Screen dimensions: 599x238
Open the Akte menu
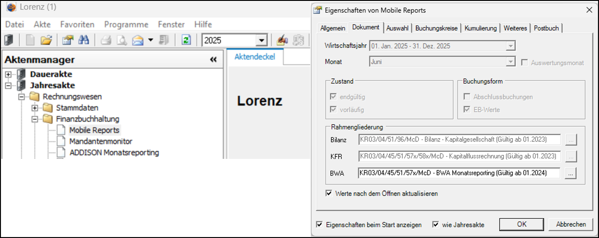(42, 24)
